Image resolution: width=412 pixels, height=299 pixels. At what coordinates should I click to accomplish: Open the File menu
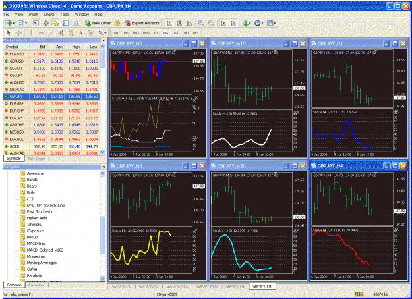click(7, 14)
